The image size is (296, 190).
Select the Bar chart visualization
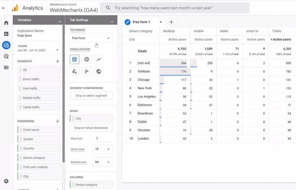pyautogui.click(x=87, y=71)
